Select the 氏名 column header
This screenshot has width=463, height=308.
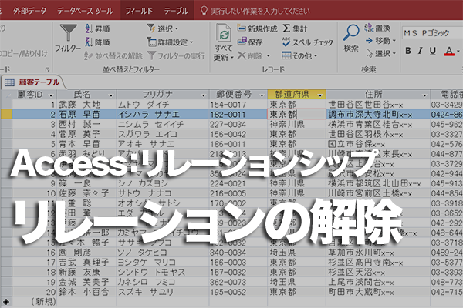point(86,95)
